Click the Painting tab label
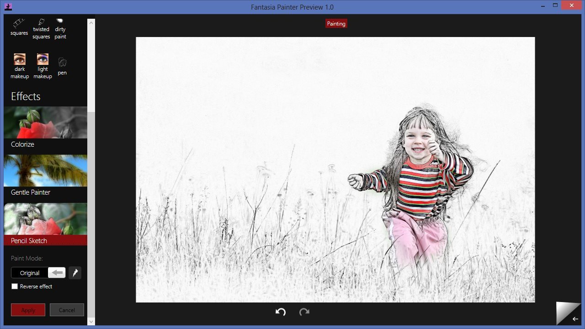This screenshot has height=329, width=585. coord(336,24)
